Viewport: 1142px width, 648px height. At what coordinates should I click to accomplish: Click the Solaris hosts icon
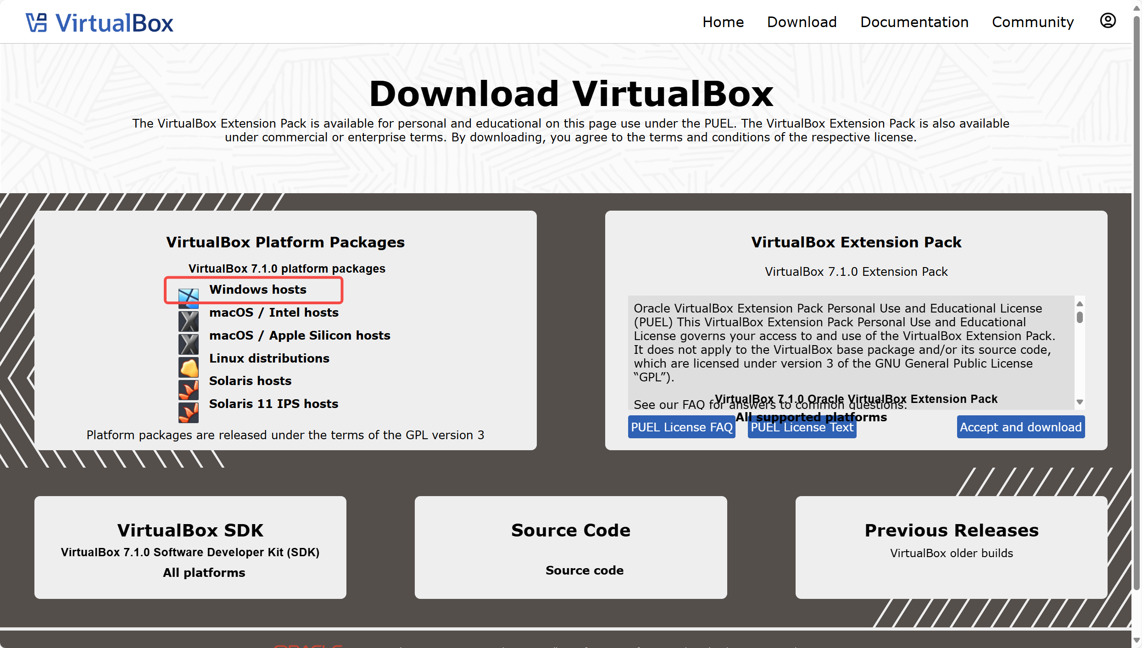(x=188, y=390)
